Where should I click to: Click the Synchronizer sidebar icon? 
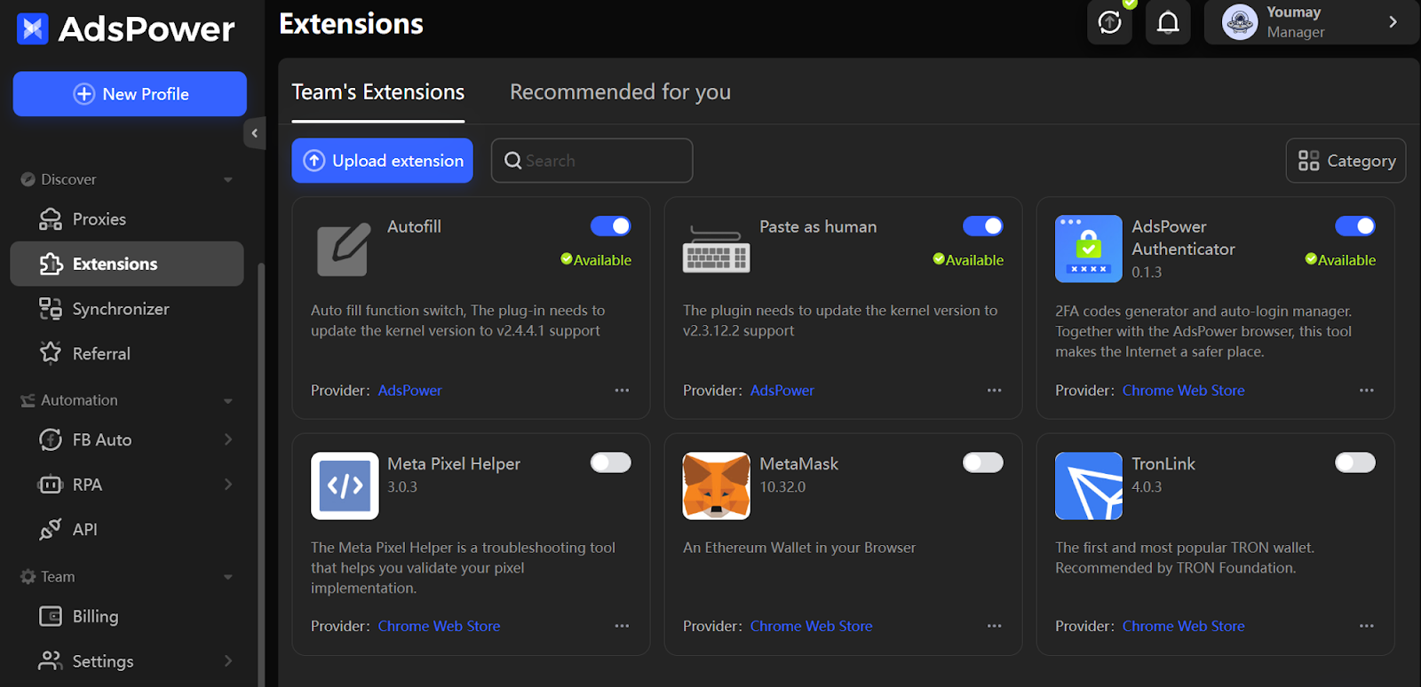[51, 309]
